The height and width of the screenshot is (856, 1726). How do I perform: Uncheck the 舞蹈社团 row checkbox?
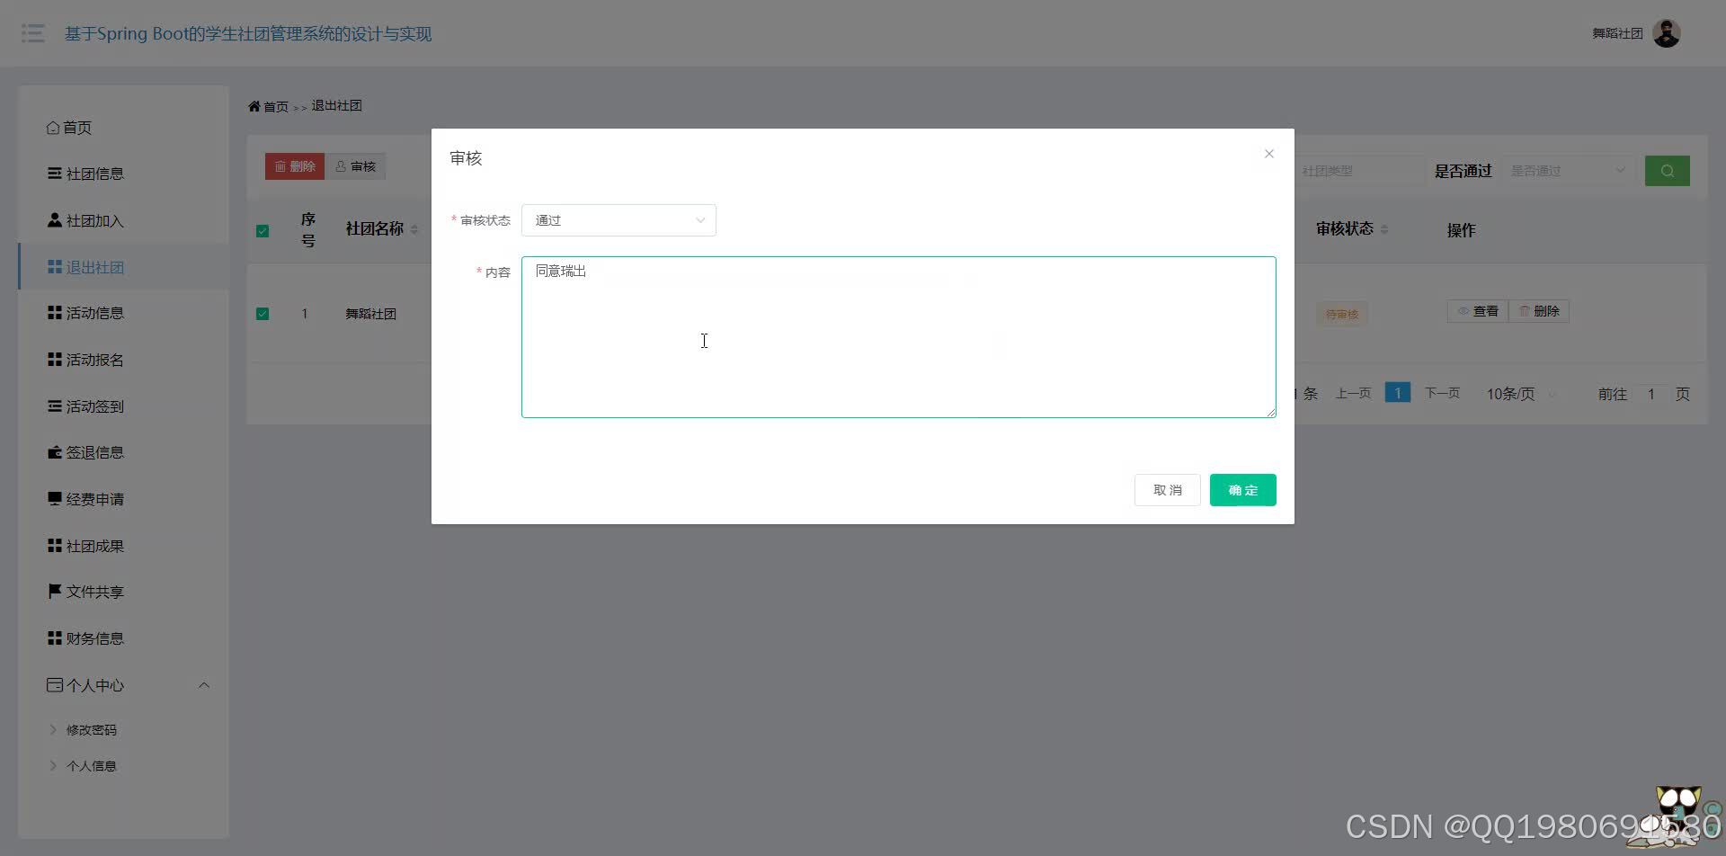click(x=262, y=314)
